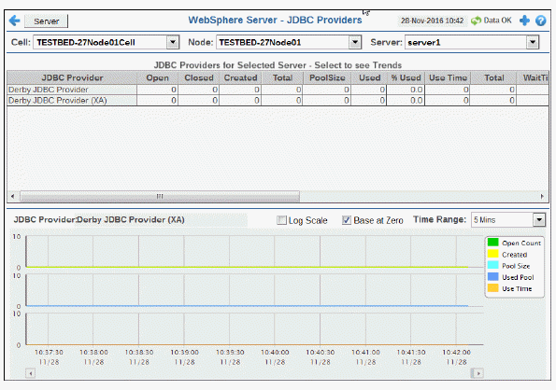This screenshot has height=390, width=556.
Task: Click the Used Pool blue legend swatch
Action: pos(492,276)
